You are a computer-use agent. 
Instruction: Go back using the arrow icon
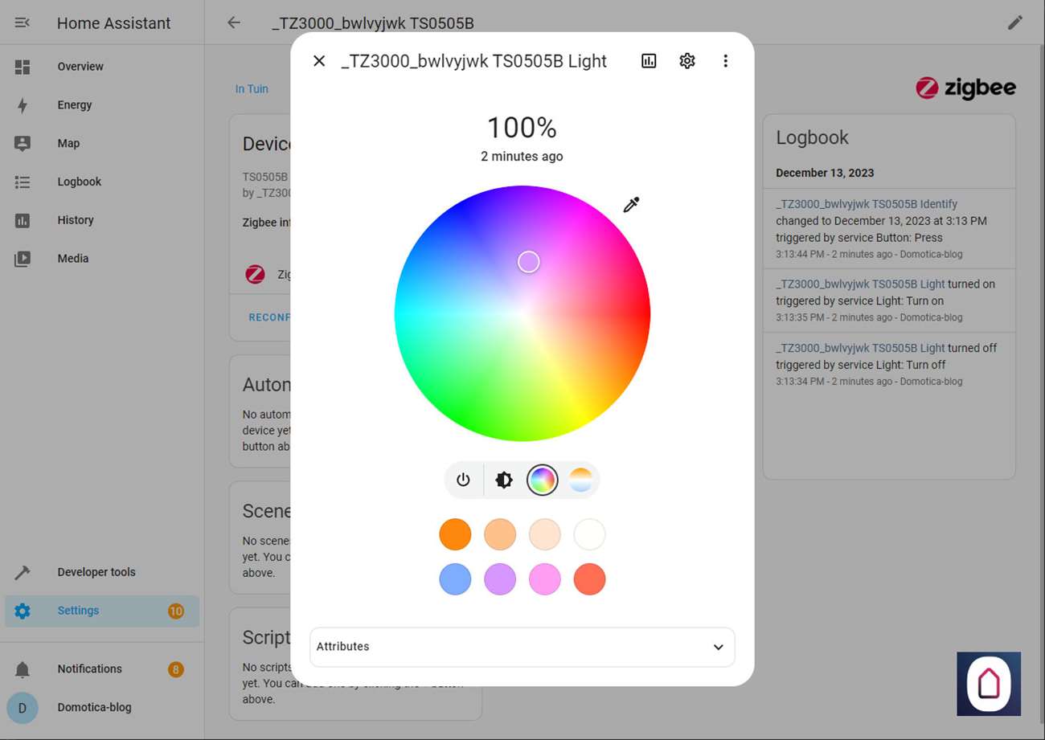coord(234,22)
